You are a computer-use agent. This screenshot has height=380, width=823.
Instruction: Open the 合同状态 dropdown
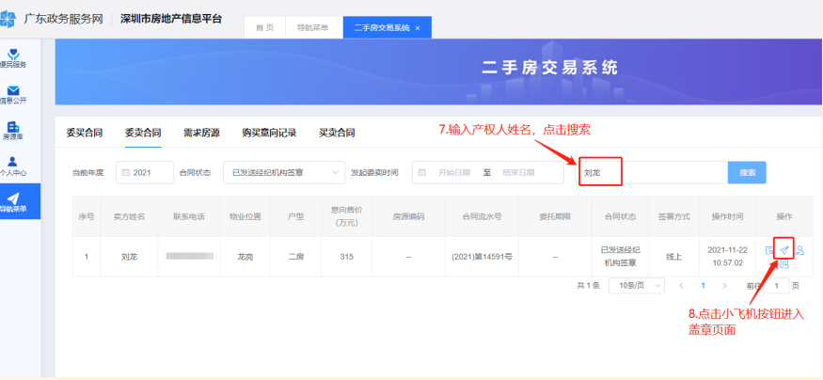click(x=284, y=172)
